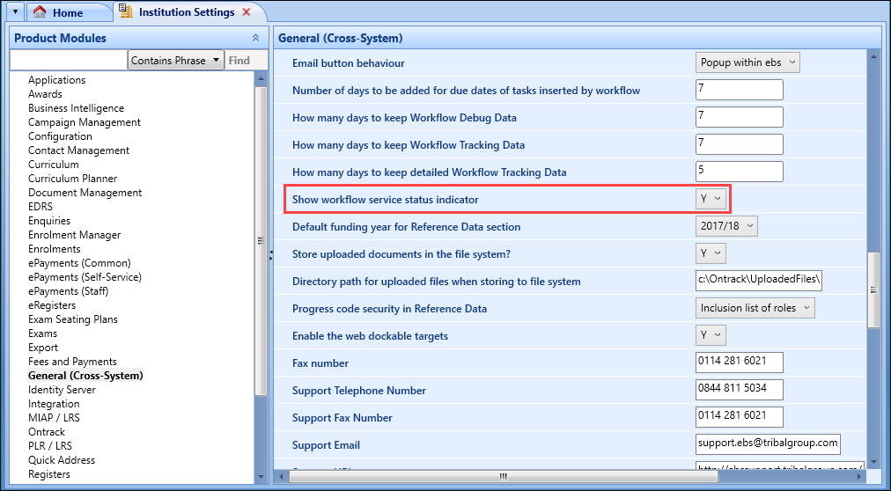Screen dimensions: 891x491
Task: Edit detailed Workflow Tracking Data days field
Action: pyautogui.click(x=739, y=172)
